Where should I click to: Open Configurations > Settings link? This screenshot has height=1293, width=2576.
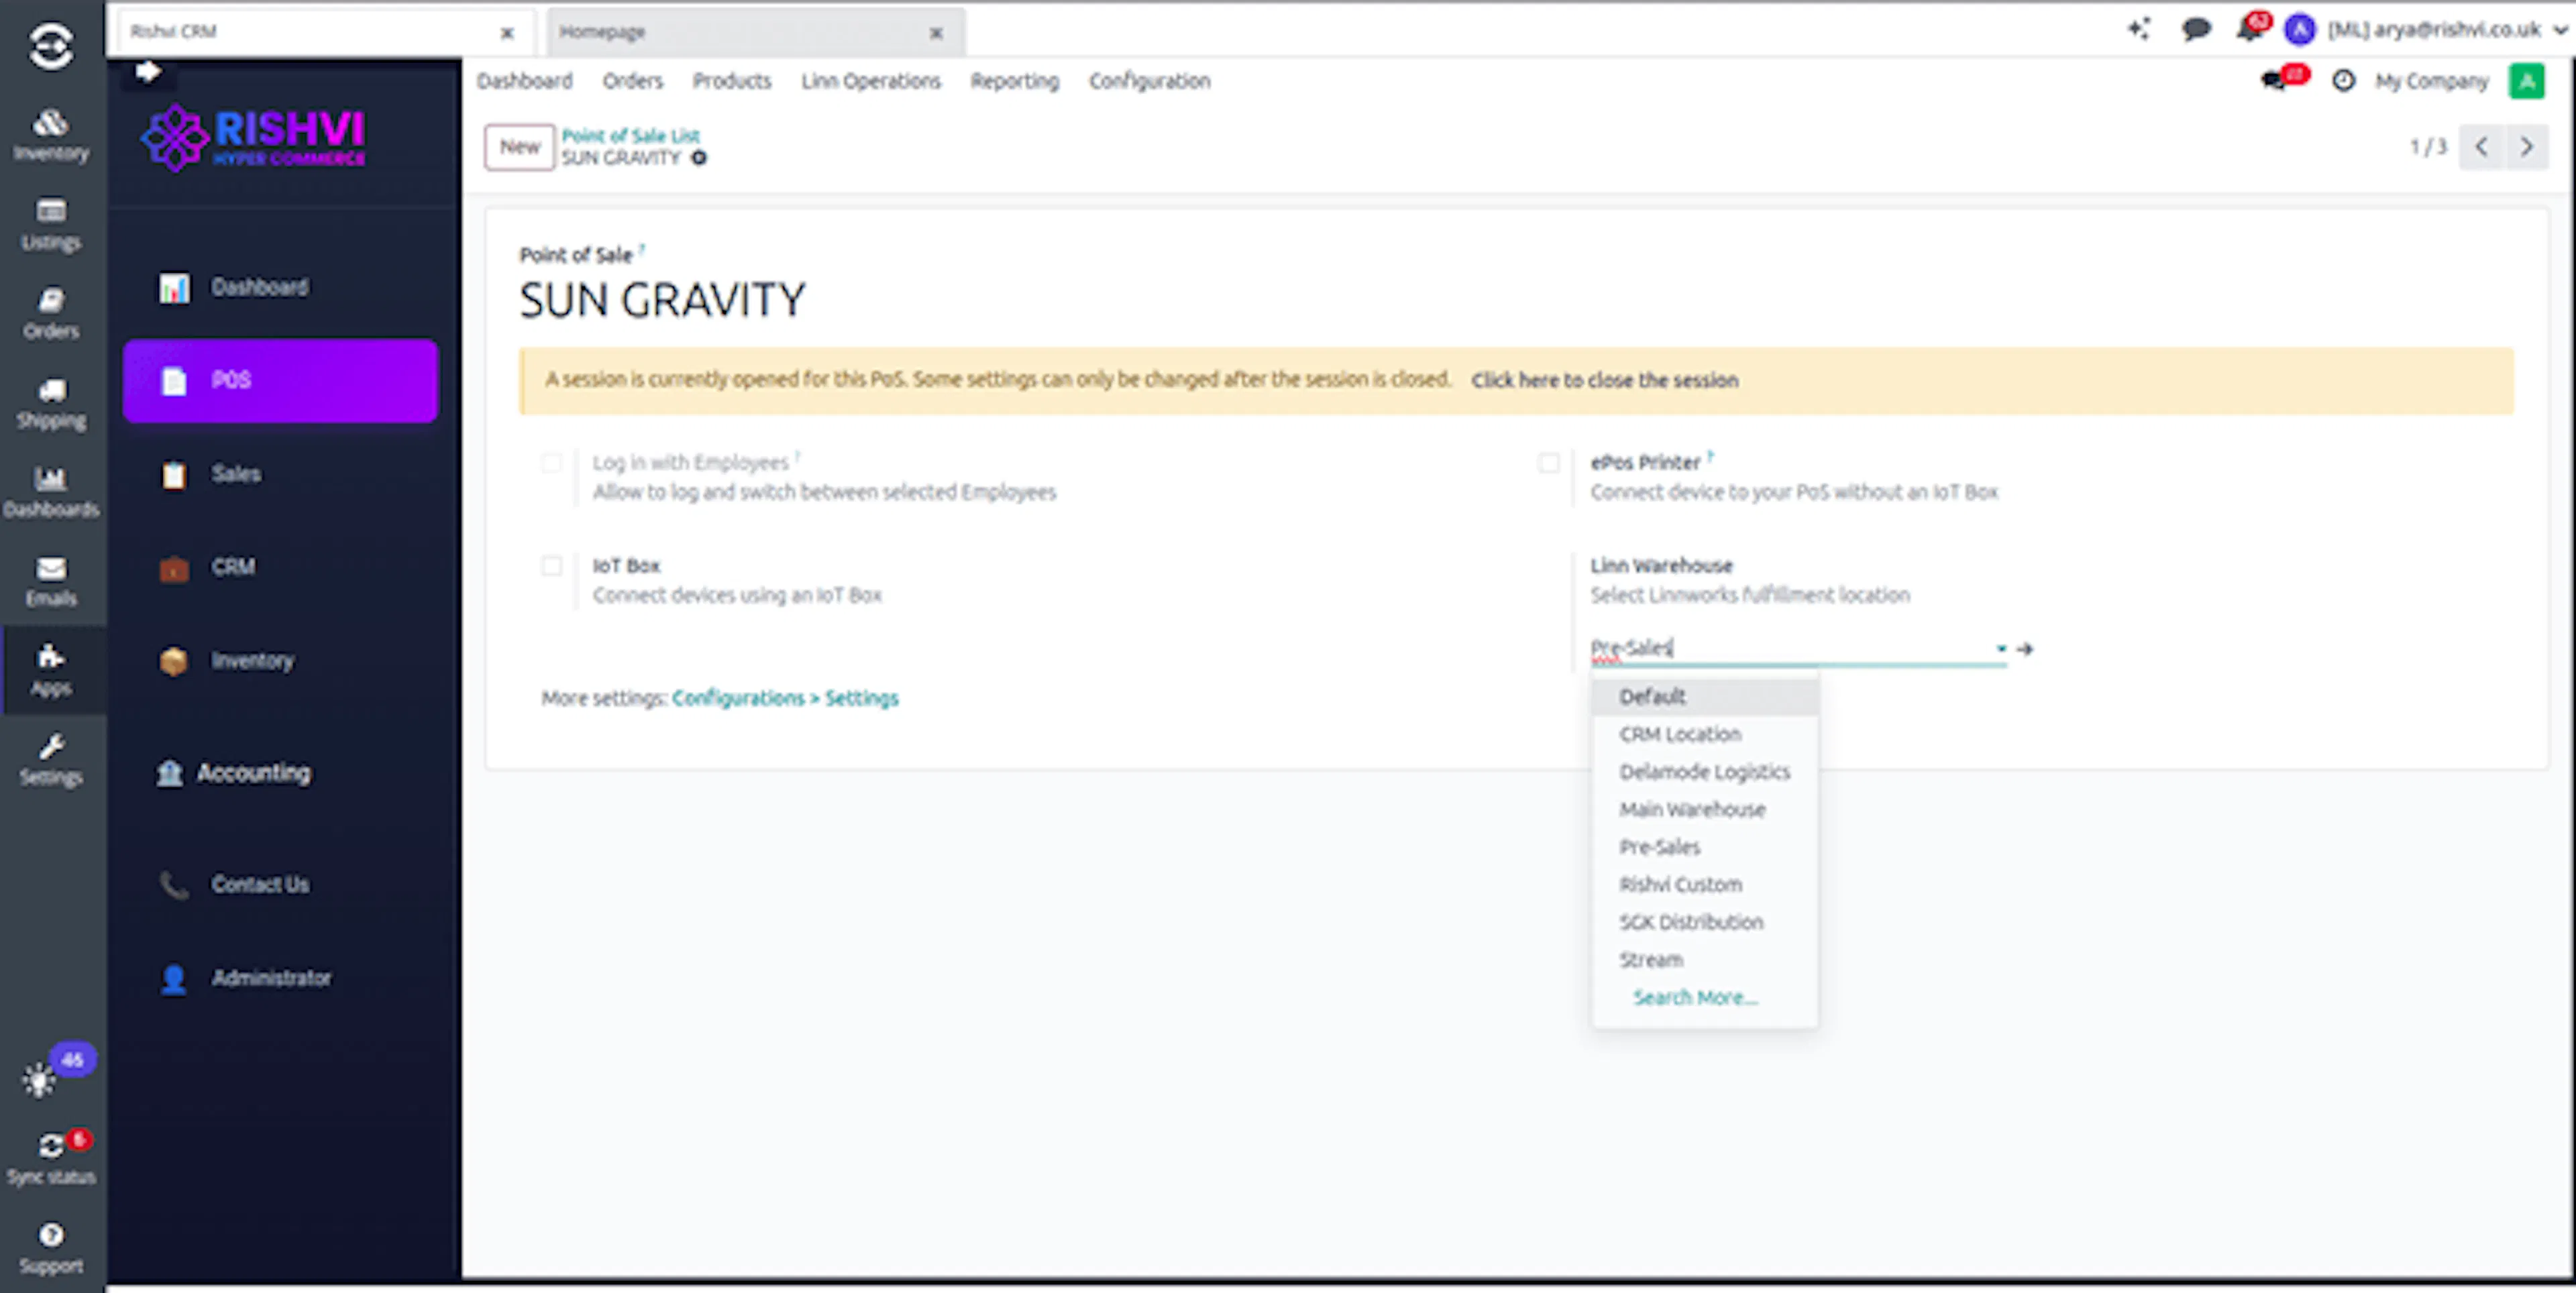(784, 698)
